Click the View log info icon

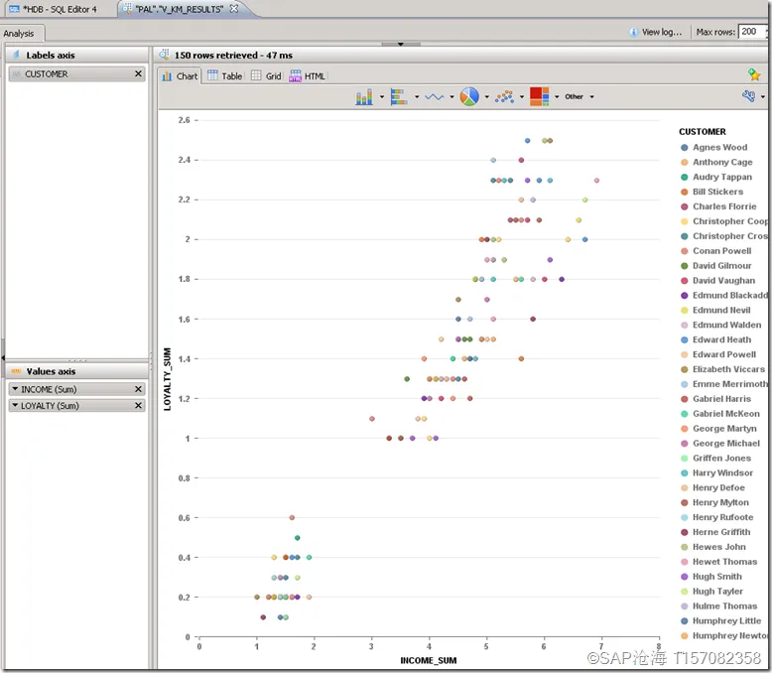(634, 32)
